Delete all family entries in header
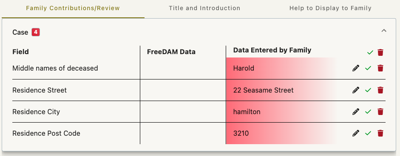This screenshot has width=400, height=156. coord(380,52)
